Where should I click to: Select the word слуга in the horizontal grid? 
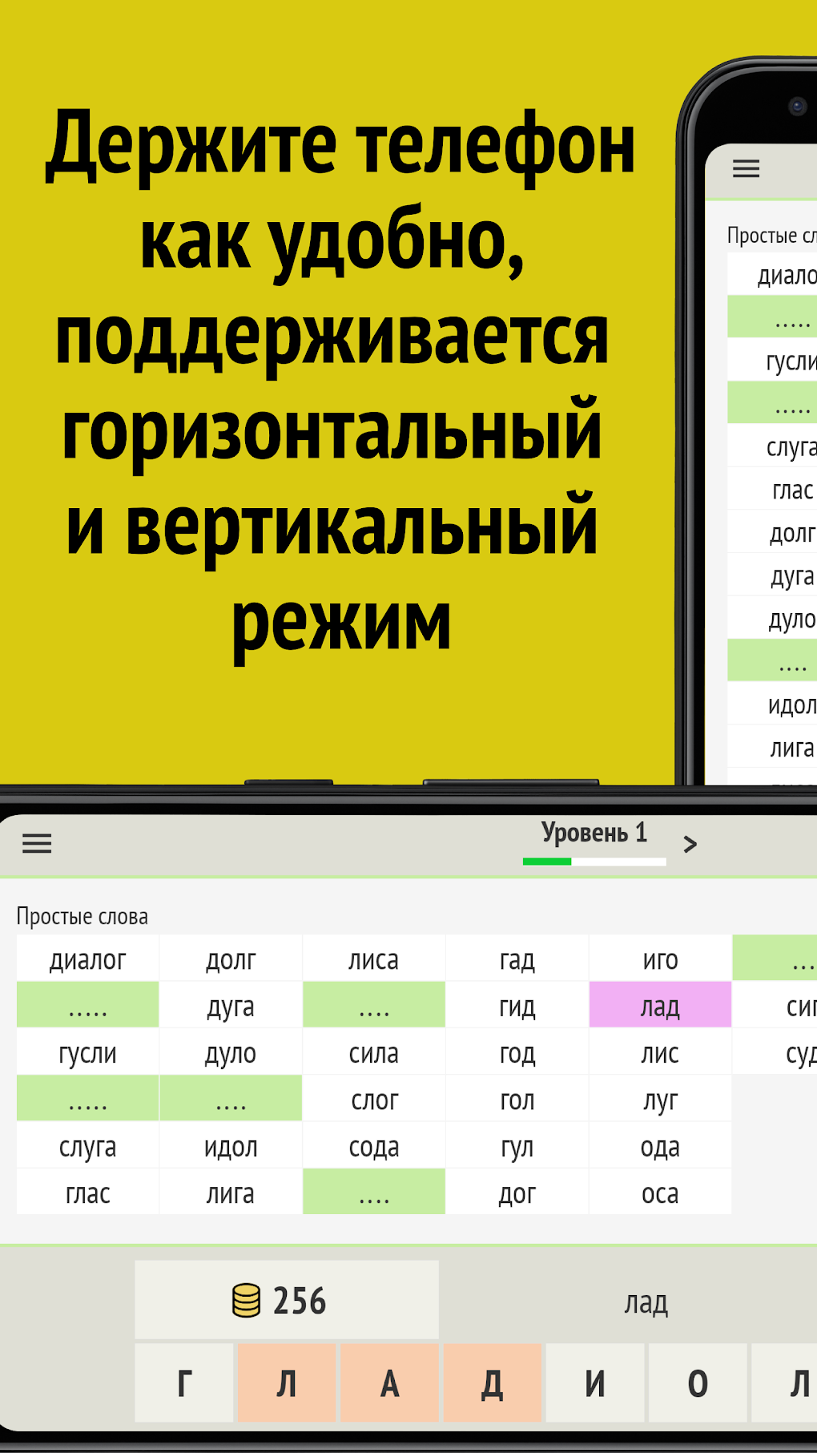[x=88, y=1145]
